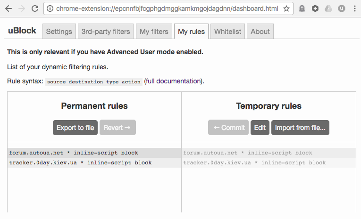Open the full documentation link
The width and height of the screenshot is (361, 219).
173,81
